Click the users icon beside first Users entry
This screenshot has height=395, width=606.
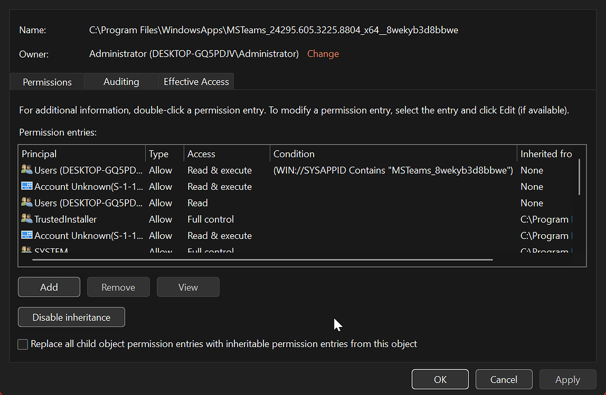point(26,170)
